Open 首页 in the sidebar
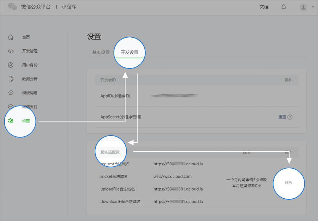Screen dimensions: 318x221 26,37
